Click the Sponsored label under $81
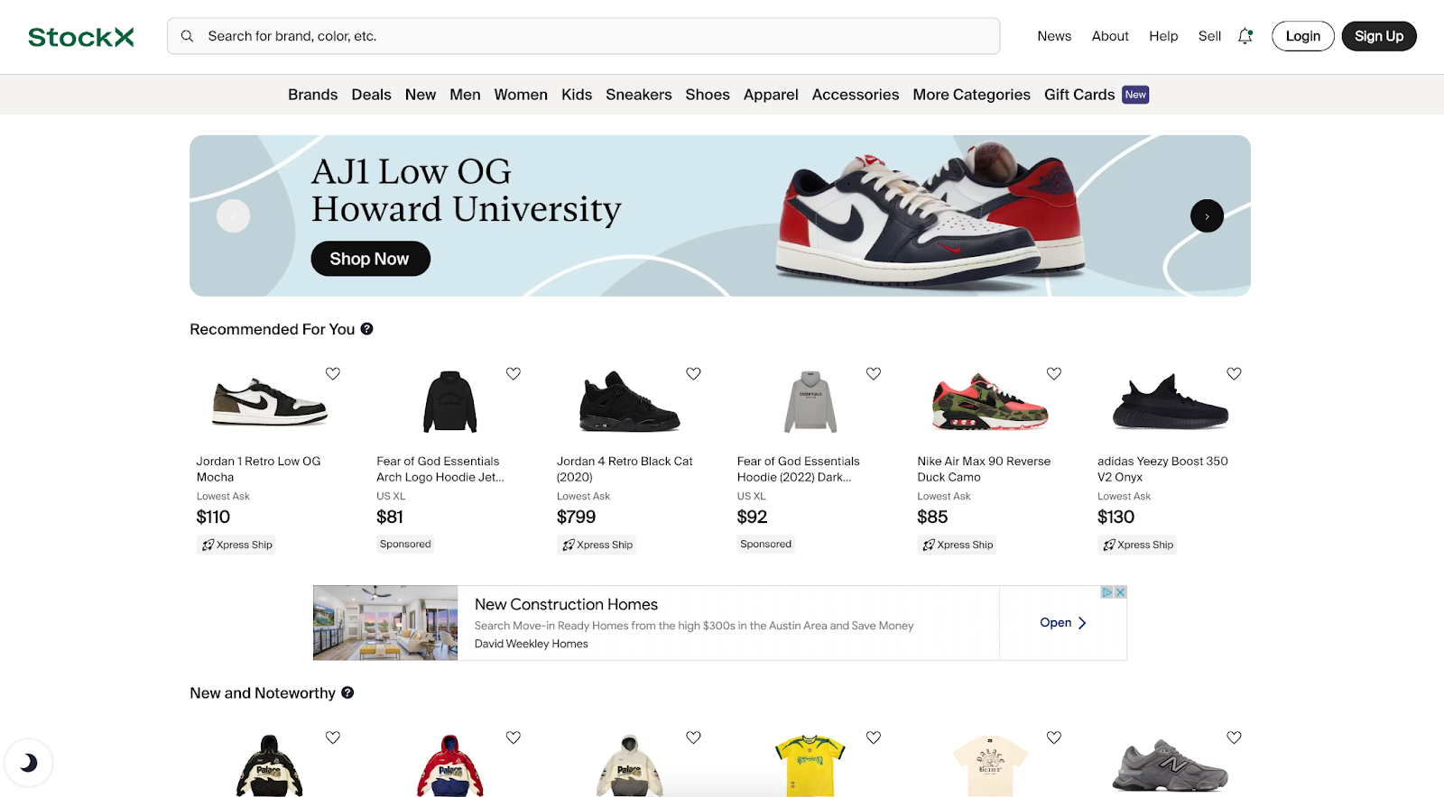 pyautogui.click(x=405, y=544)
